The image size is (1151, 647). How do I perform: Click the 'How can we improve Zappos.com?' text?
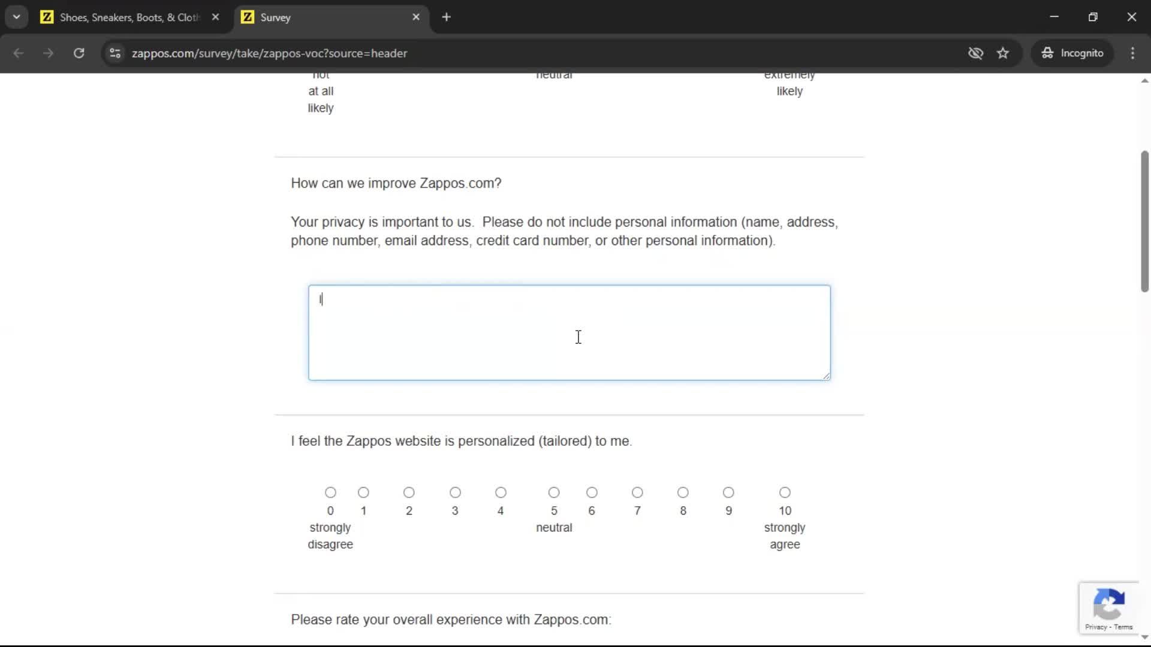pos(396,183)
